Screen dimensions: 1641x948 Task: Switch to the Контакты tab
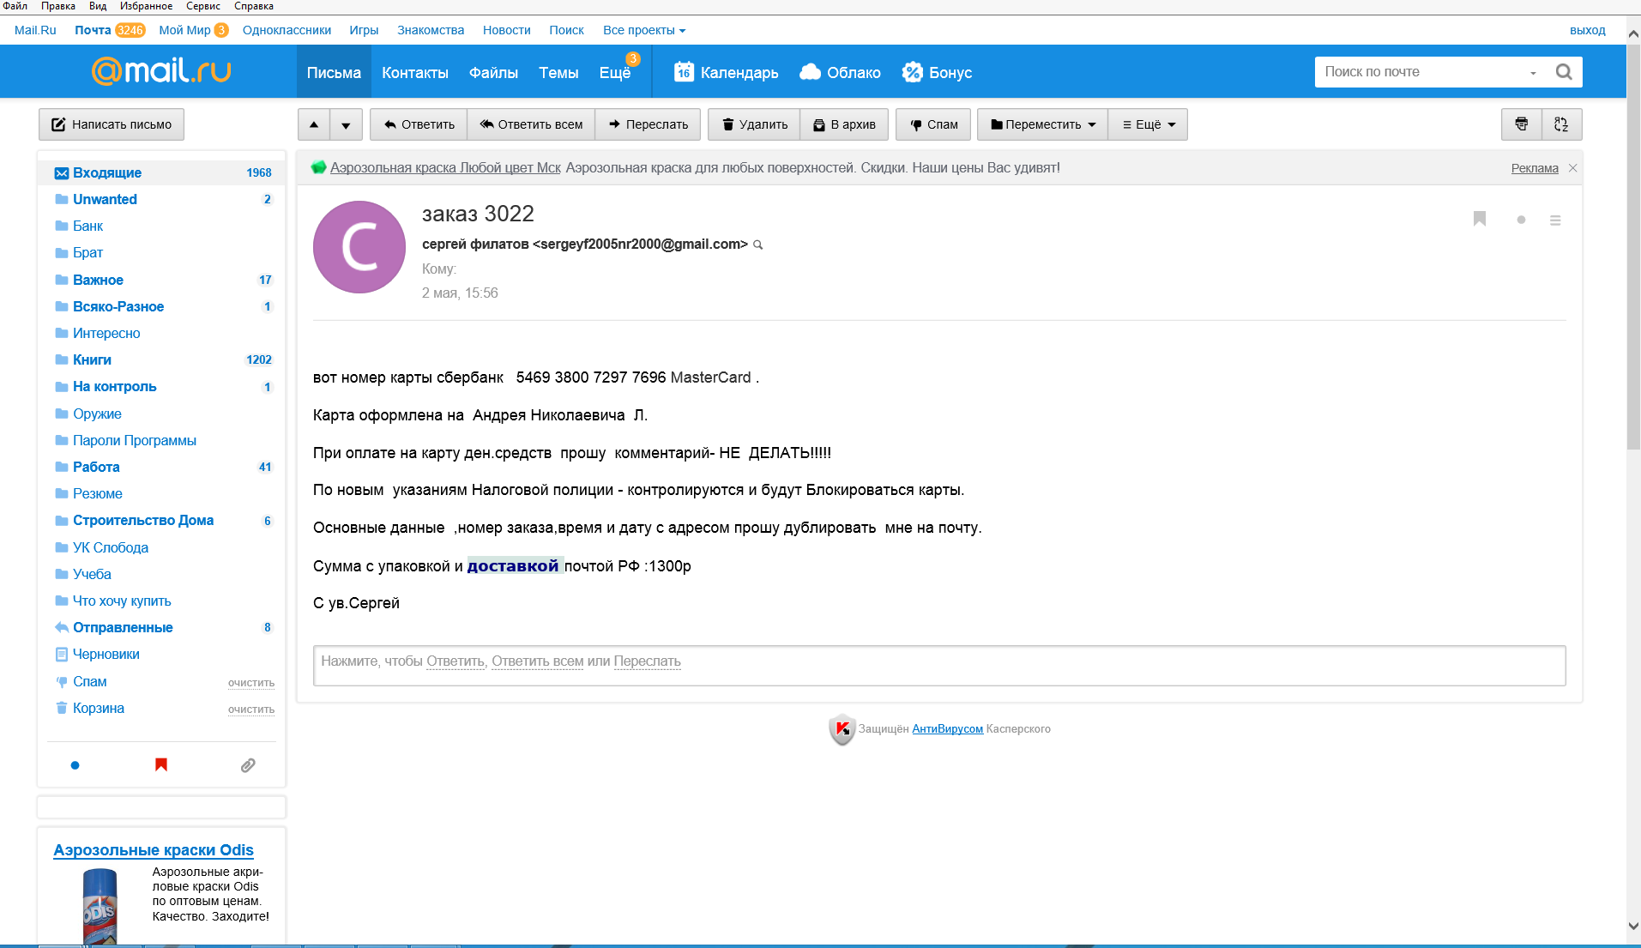(x=415, y=73)
